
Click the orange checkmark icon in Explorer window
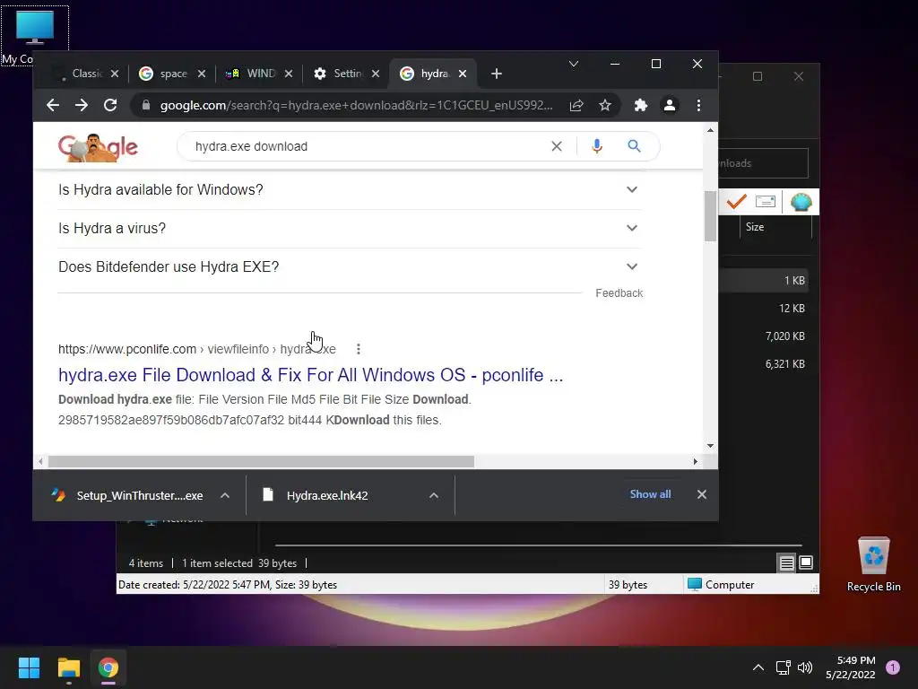736,202
